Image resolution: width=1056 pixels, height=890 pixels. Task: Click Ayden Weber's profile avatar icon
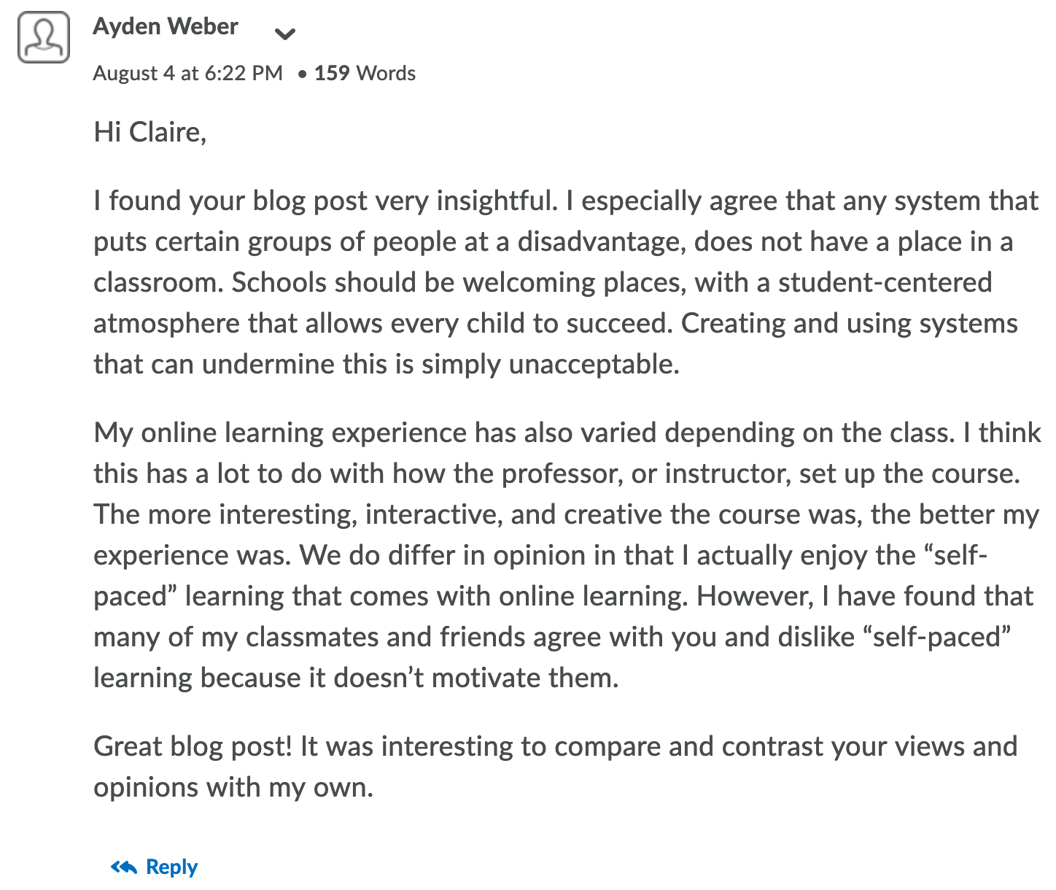44,36
